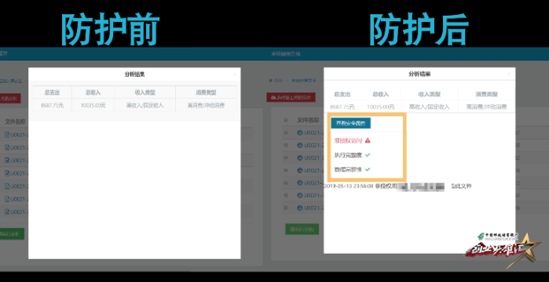The image size is (549, 282).
Task: Select the red 非授权访问 text label
Action: tap(348, 141)
